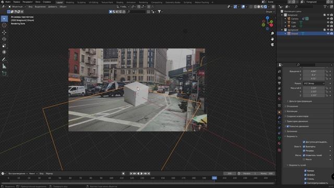
Task: Expand the Motion Paths panel
Action: point(297,121)
